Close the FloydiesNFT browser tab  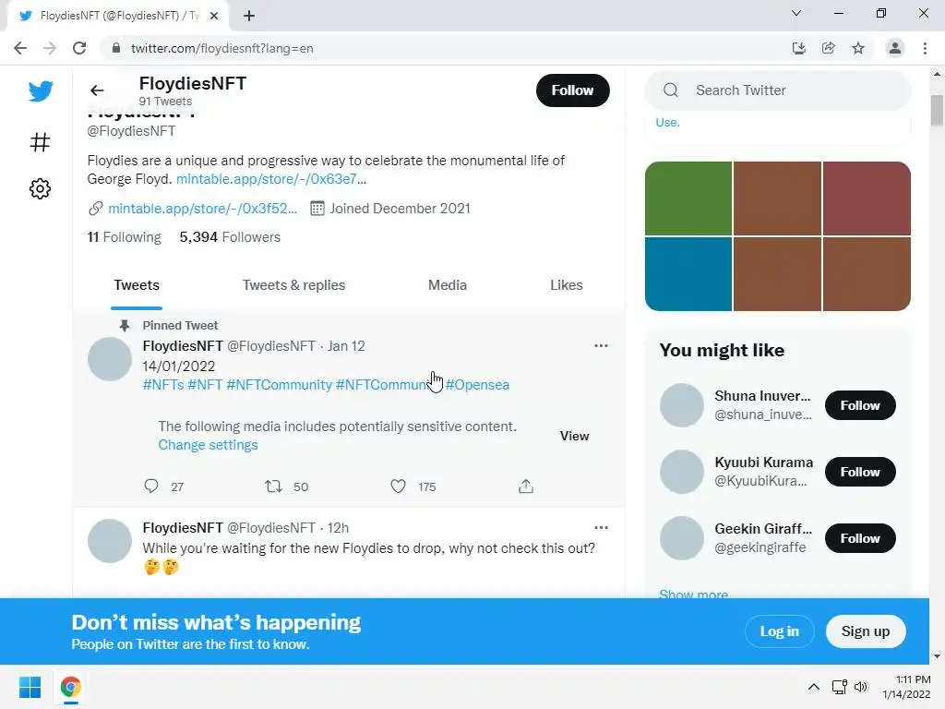click(214, 16)
